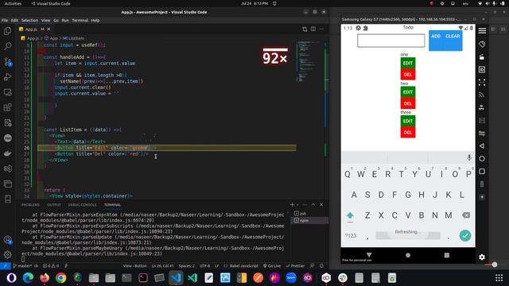Click DEL button under item one

(x=408, y=74)
